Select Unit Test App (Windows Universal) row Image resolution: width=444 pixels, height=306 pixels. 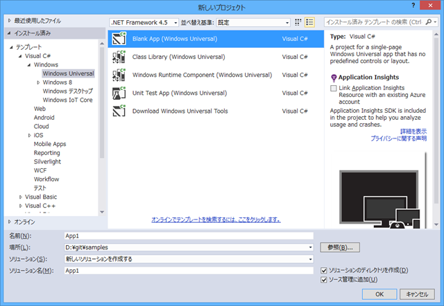(216, 93)
